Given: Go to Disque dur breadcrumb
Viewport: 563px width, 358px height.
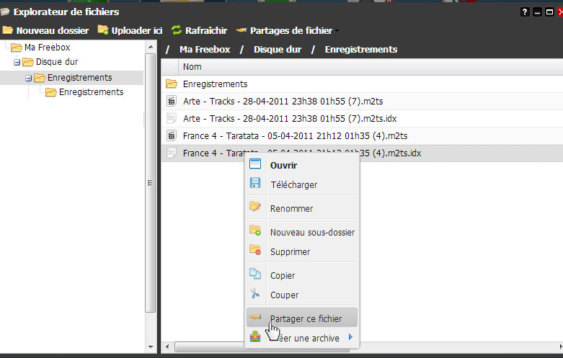Looking at the screenshot, I should 278,50.
